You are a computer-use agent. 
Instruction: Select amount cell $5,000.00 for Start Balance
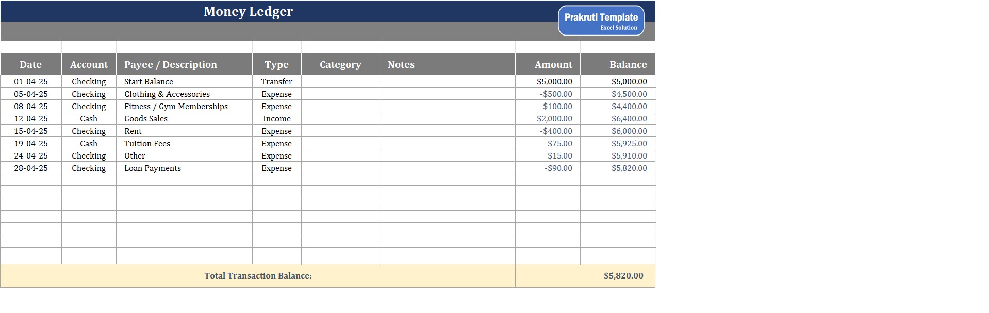(x=548, y=81)
